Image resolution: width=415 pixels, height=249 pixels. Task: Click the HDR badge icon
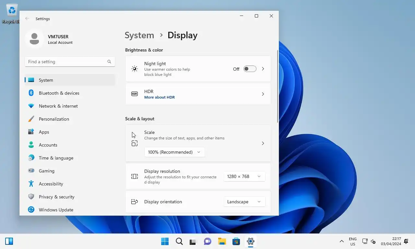click(x=135, y=94)
